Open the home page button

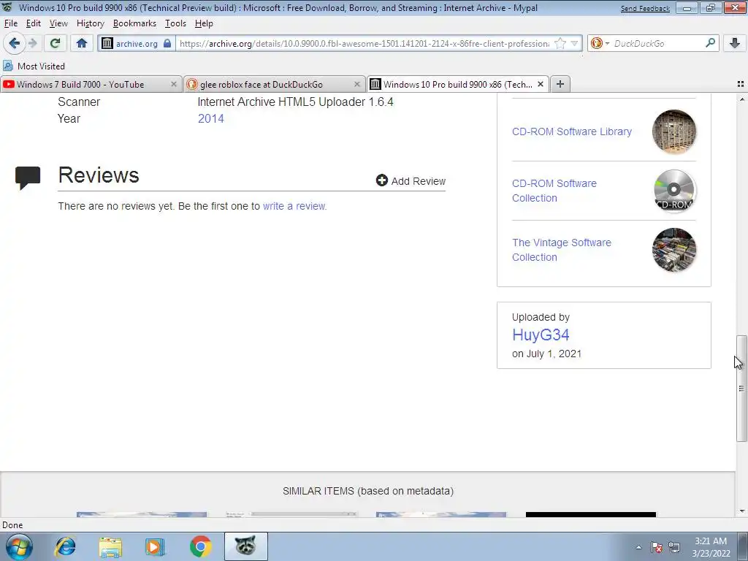click(82, 43)
